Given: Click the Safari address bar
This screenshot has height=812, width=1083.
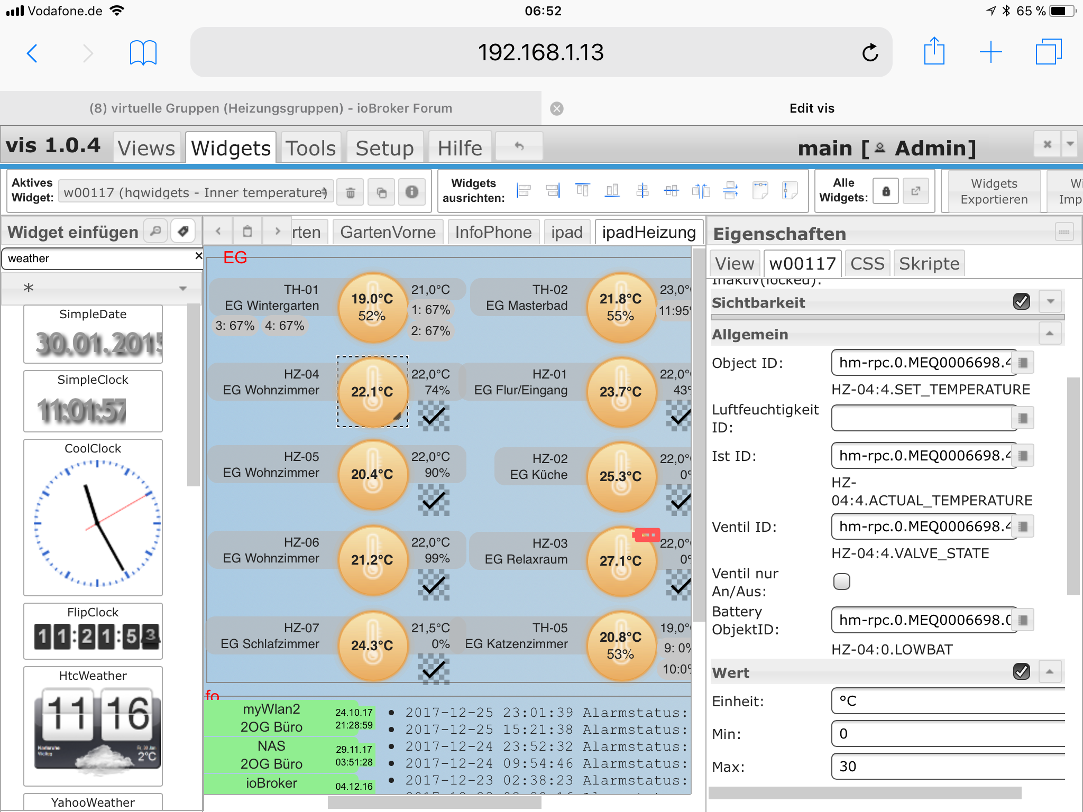Looking at the screenshot, I should [541, 52].
